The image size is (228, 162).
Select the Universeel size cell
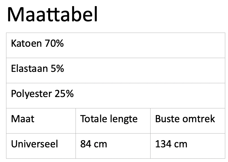[41, 146]
